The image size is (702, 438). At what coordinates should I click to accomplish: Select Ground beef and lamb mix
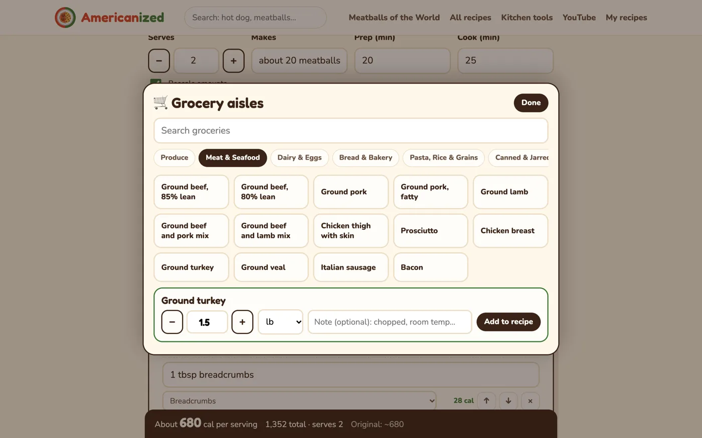click(271, 231)
